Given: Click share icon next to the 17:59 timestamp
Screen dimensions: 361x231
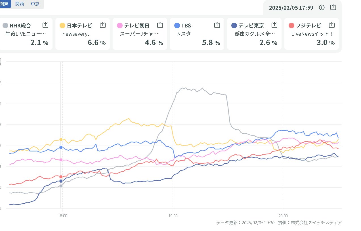Looking at the screenshot, I should click(x=333, y=7).
